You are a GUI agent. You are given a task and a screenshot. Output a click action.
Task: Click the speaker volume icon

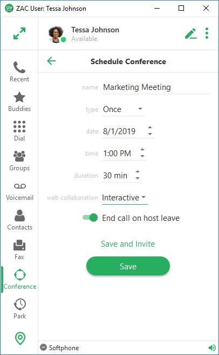tap(212, 347)
